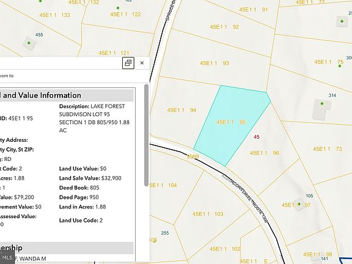Click address label 255

pyautogui.click(x=165, y=233)
